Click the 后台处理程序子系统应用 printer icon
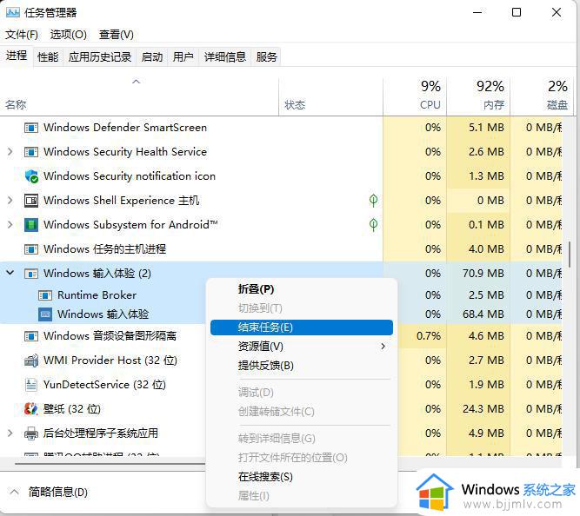The height and width of the screenshot is (516, 580). click(31, 433)
